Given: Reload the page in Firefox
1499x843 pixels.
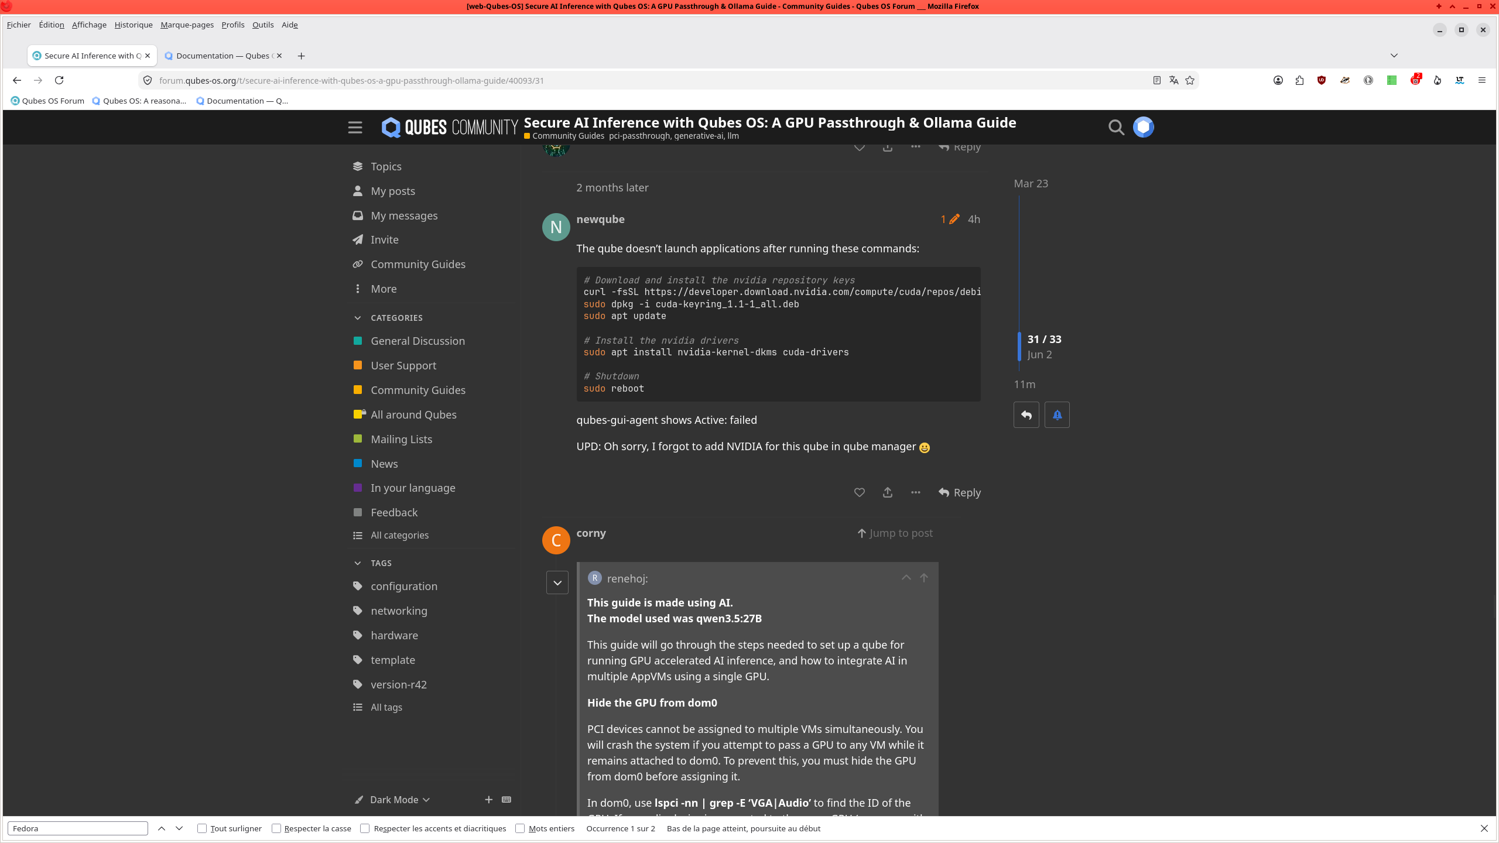Looking at the screenshot, I should pyautogui.click(x=59, y=80).
